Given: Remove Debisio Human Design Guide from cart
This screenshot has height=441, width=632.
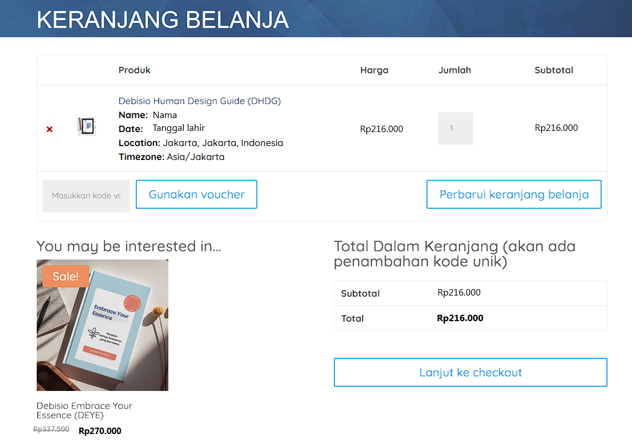Looking at the screenshot, I should pyautogui.click(x=50, y=129).
